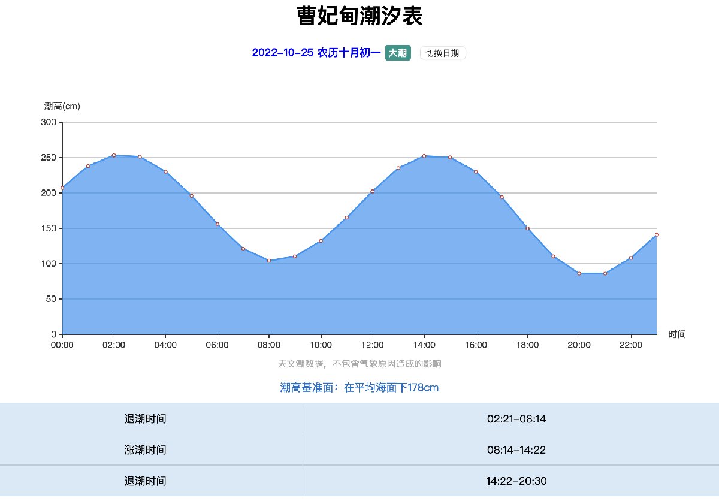
Task: Select the 08:00 low tide data point
Action: [x=269, y=261]
